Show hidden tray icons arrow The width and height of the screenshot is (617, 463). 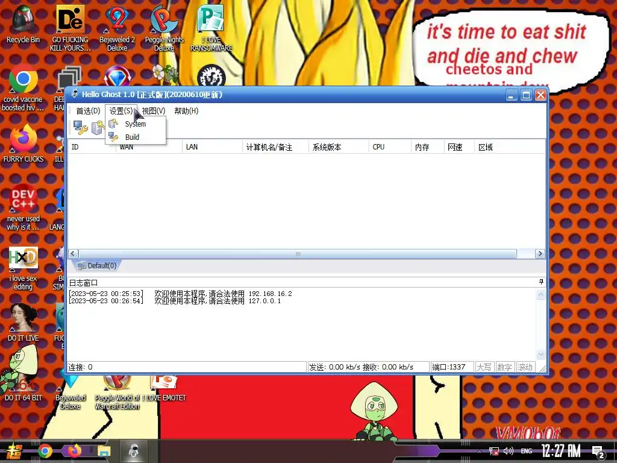[x=479, y=451]
